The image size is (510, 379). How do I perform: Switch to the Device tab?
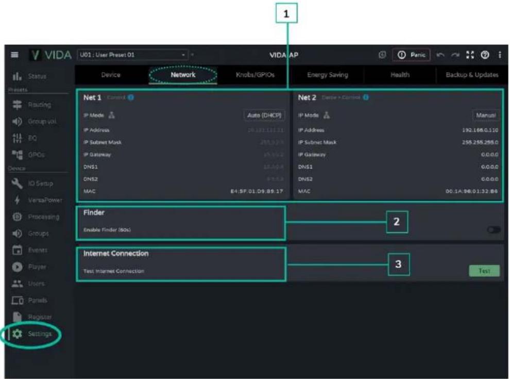(111, 75)
